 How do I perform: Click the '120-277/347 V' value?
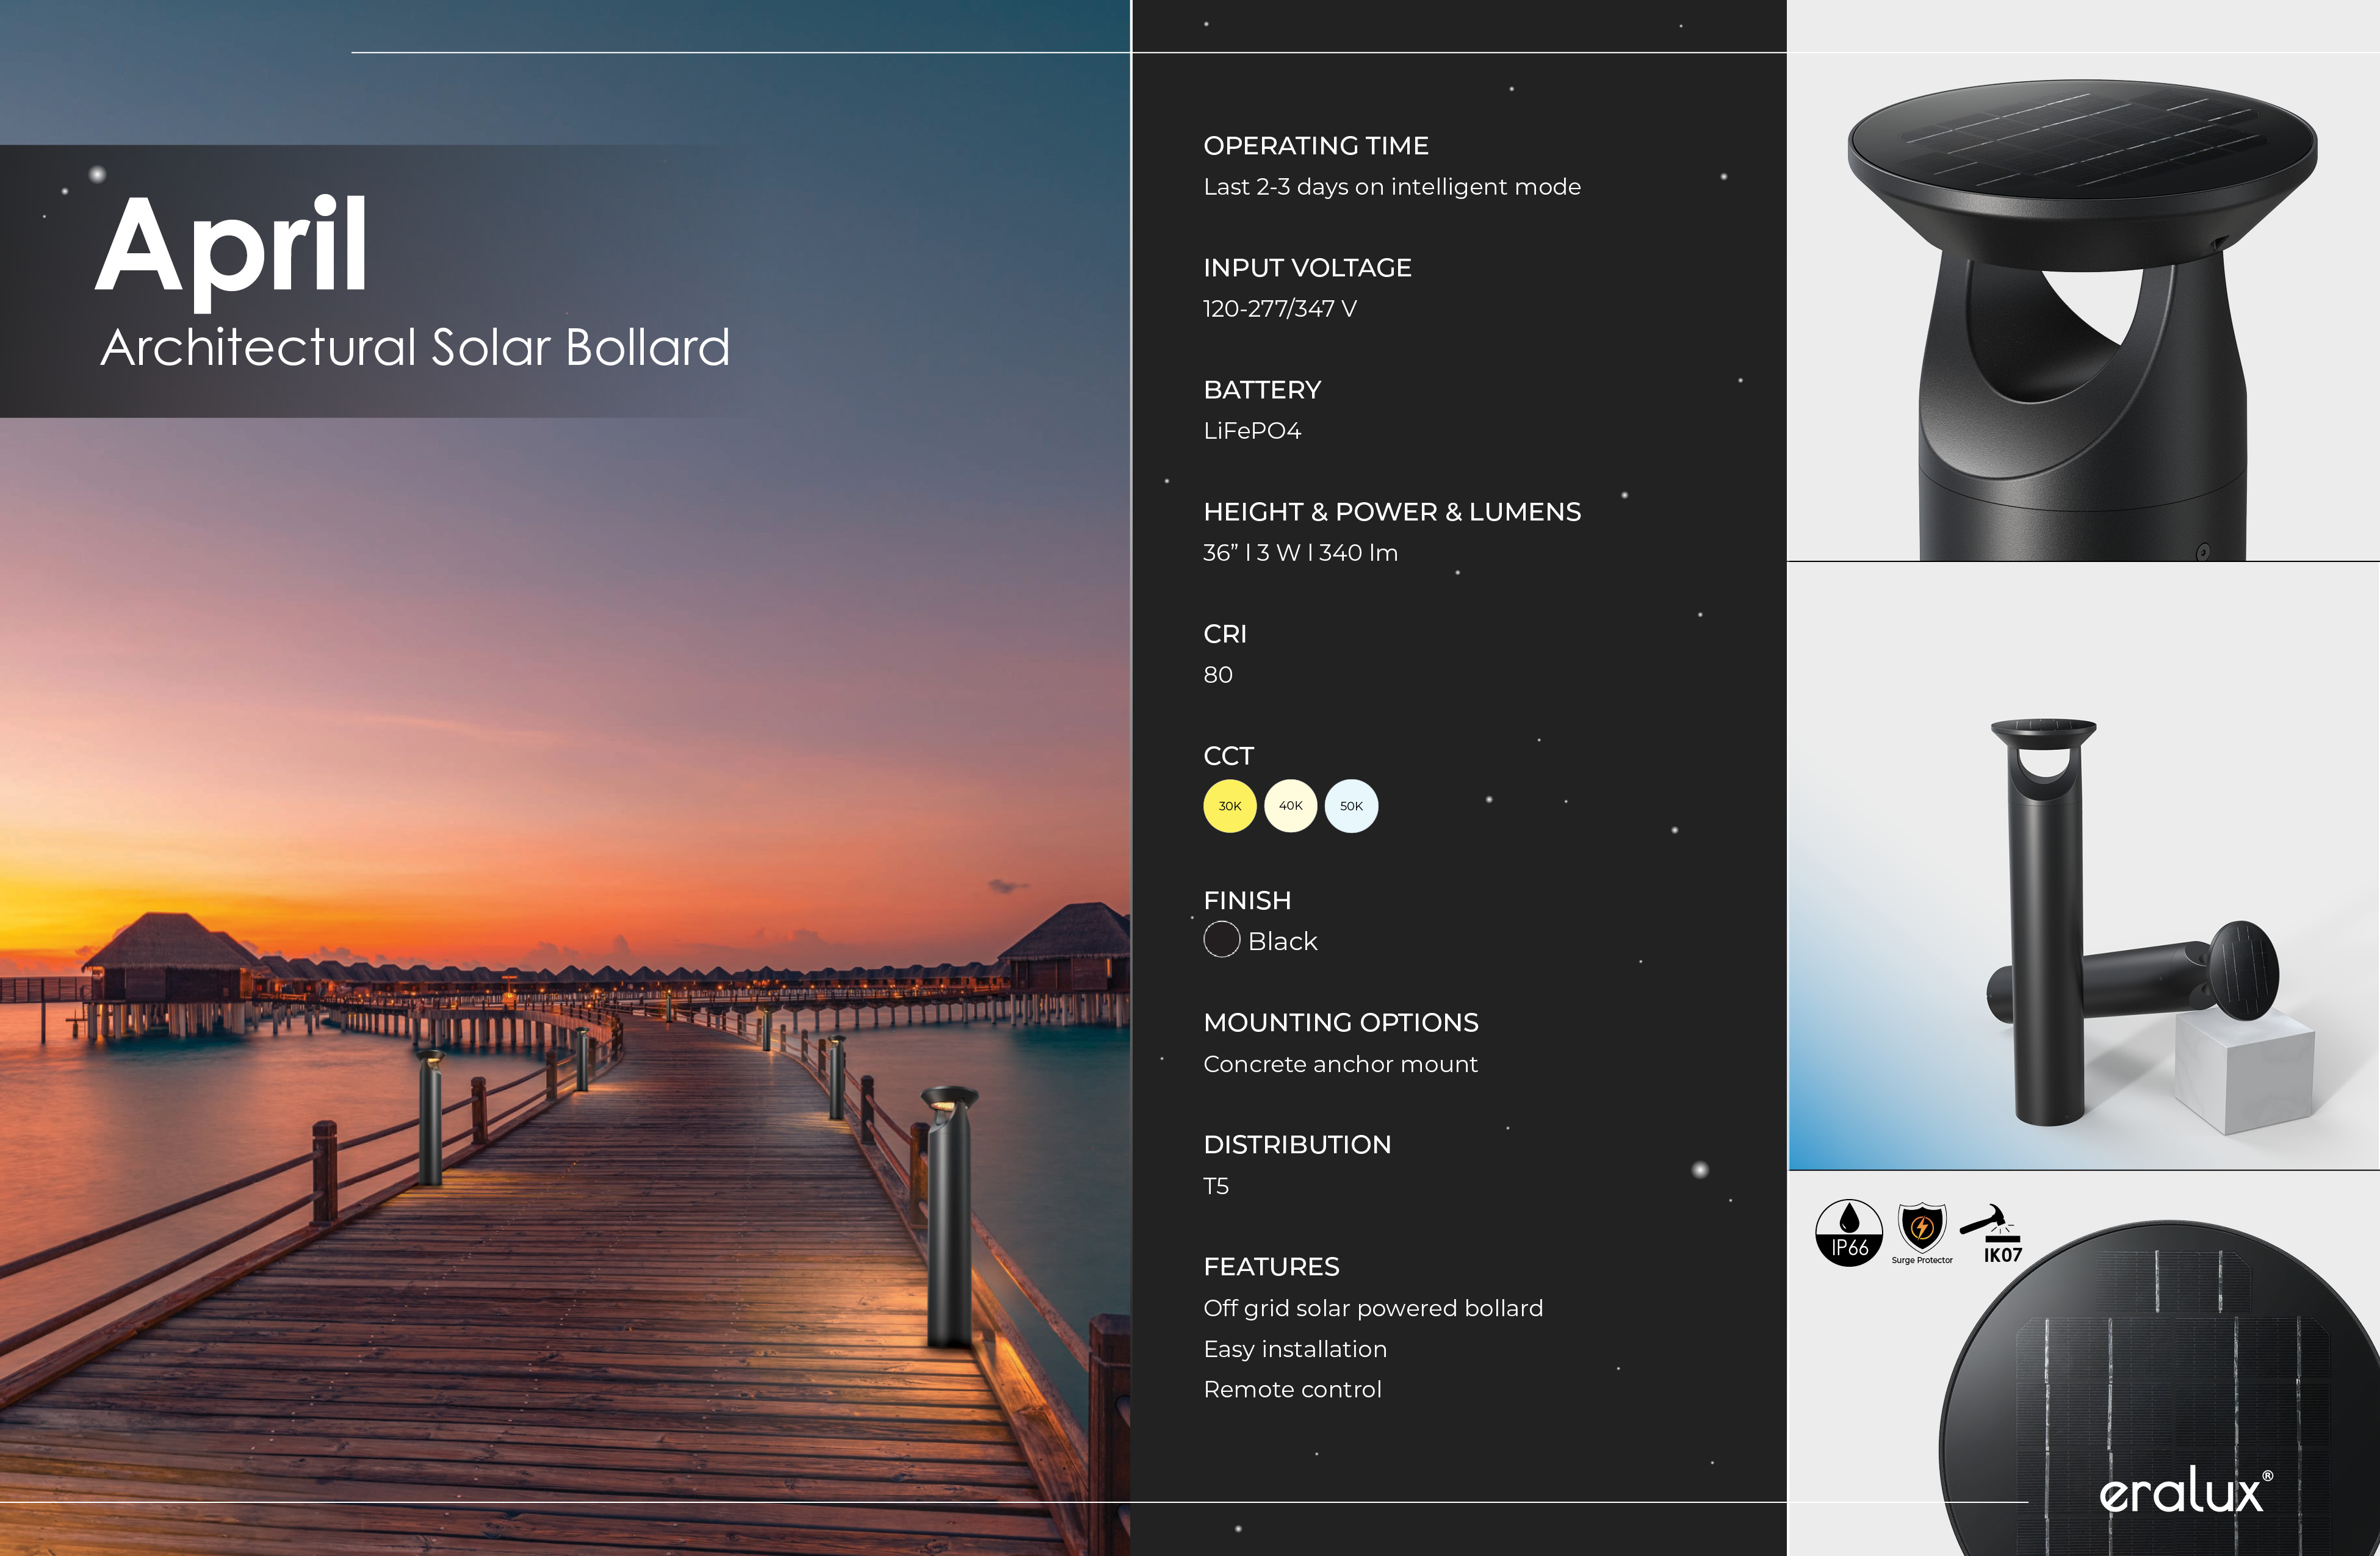1280,309
